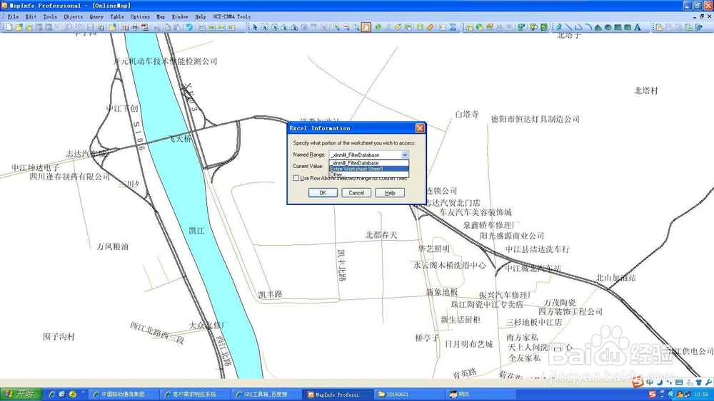The width and height of the screenshot is (714, 401).
Task: Activate the Zoom-out magnifier tool
Action: coord(346,27)
